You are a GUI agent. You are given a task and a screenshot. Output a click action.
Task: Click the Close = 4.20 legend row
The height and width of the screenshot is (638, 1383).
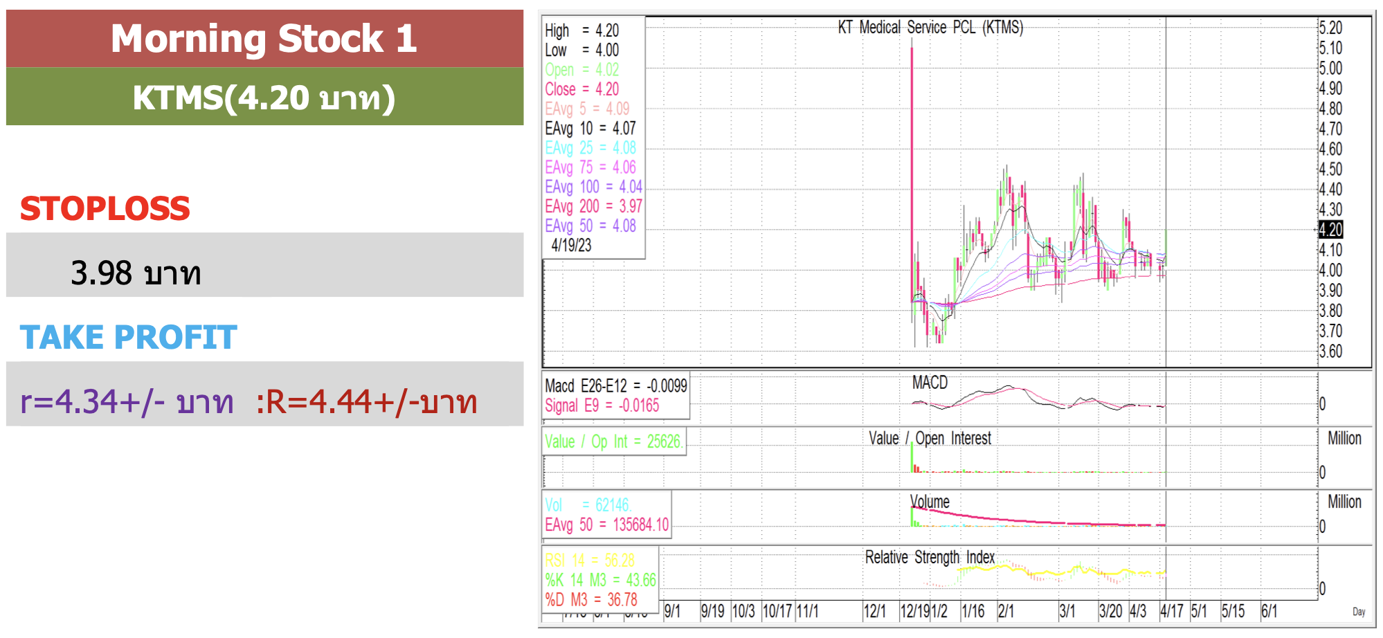[581, 89]
